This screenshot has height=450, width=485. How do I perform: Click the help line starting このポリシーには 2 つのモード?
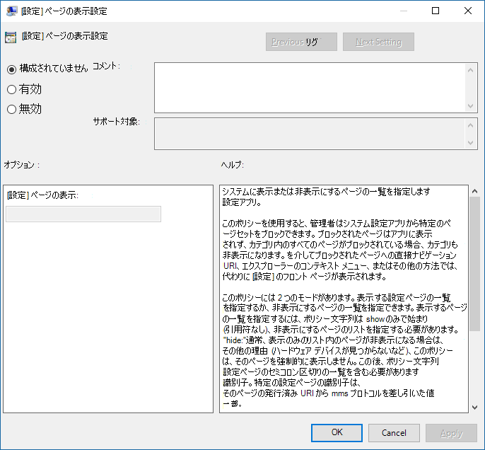(337, 298)
